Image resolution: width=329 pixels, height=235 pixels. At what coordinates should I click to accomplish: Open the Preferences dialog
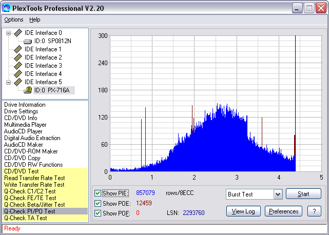[283, 211]
